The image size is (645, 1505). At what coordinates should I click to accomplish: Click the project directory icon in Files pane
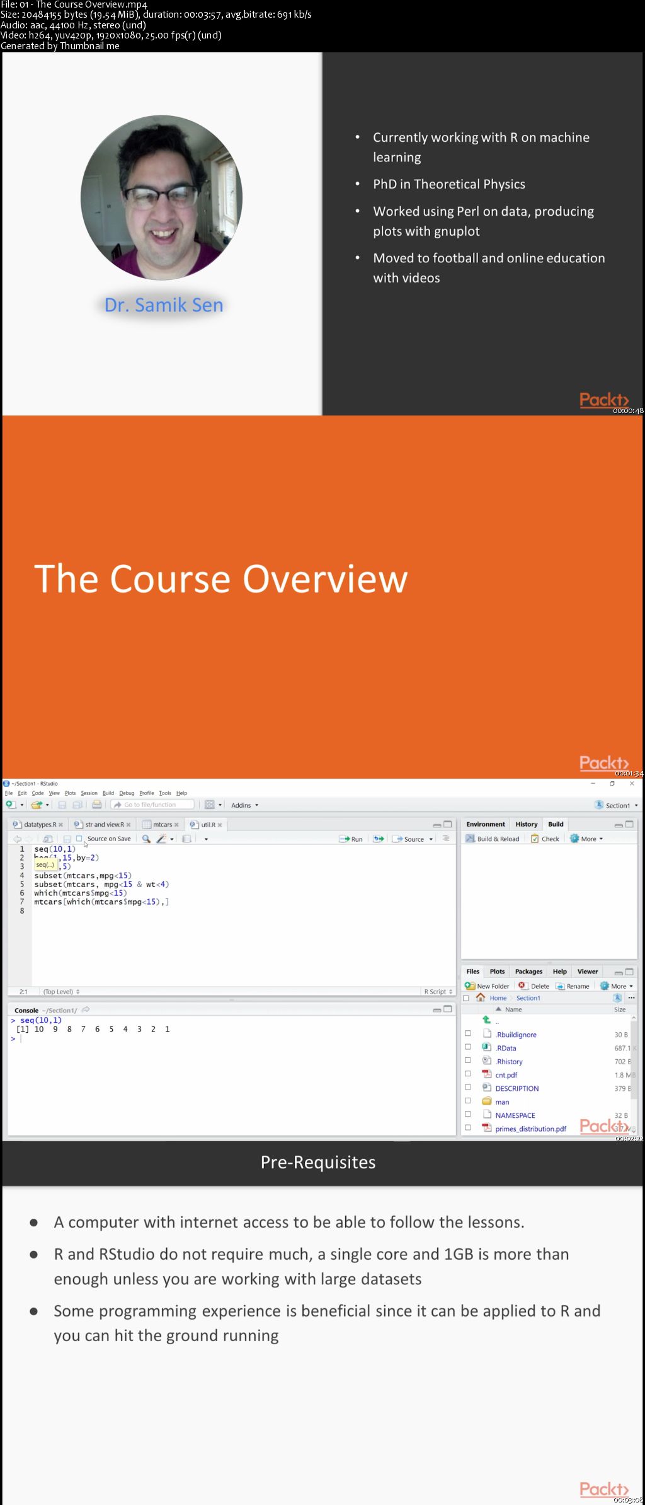click(617, 997)
